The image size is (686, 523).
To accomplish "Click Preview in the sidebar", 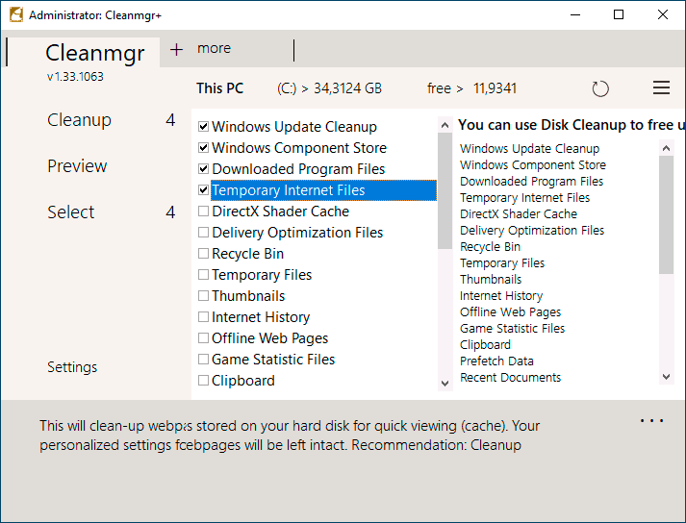I will pyautogui.click(x=77, y=166).
